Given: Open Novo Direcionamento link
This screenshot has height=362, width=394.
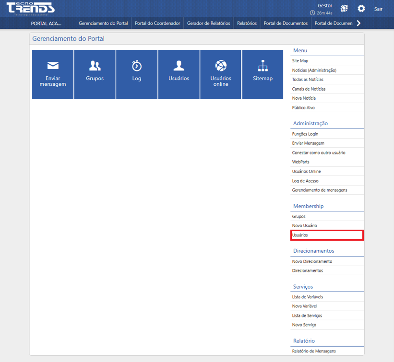Looking at the screenshot, I should pyautogui.click(x=312, y=261).
